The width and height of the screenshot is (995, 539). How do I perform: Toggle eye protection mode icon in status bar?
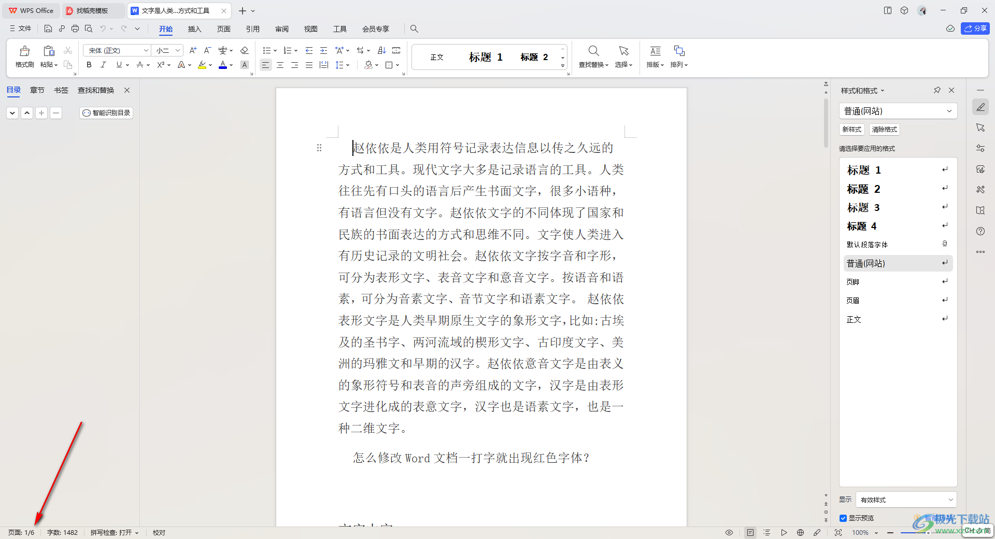click(x=729, y=532)
